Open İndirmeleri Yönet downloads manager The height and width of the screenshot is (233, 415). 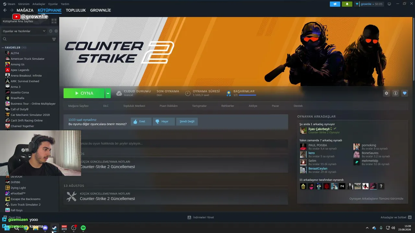coord(201,217)
